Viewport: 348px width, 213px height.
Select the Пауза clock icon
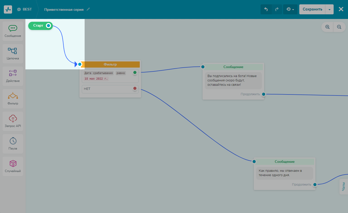pos(13,141)
